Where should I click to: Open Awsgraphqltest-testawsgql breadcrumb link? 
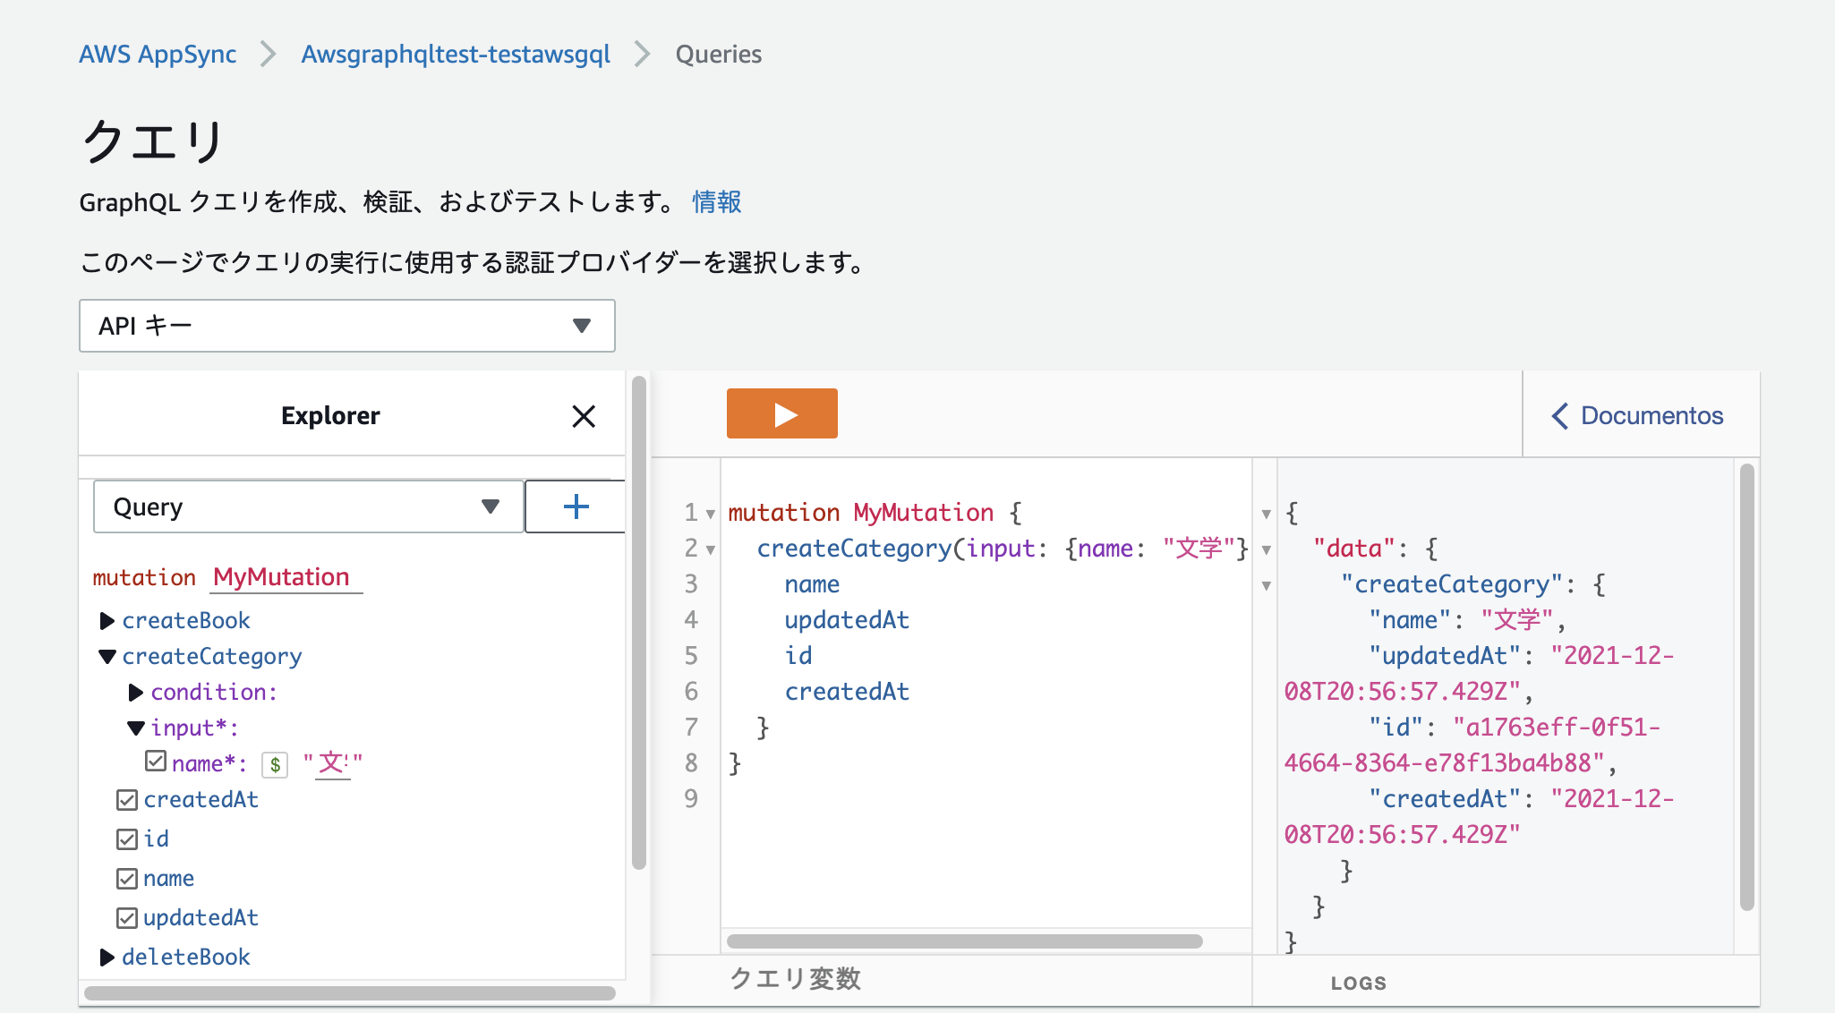(456, 54)
